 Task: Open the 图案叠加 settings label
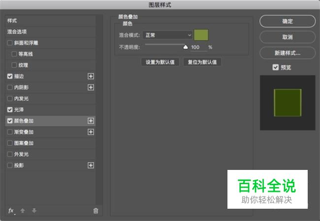24,143
